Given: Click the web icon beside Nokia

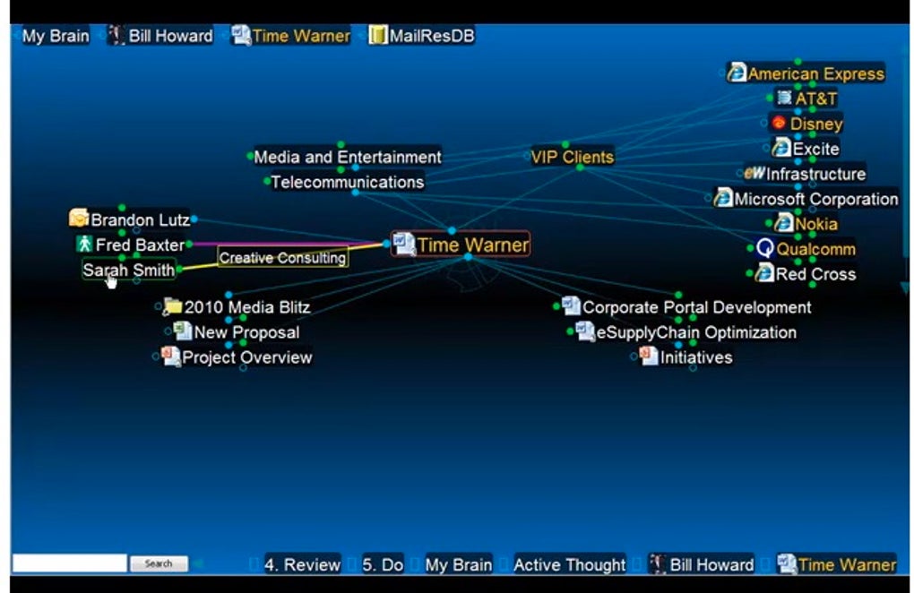Looking at the screenshot, I should click(783, 222).
